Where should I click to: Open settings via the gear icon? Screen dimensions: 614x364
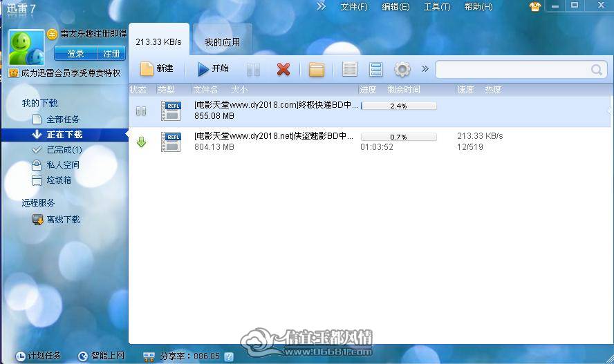402,69
